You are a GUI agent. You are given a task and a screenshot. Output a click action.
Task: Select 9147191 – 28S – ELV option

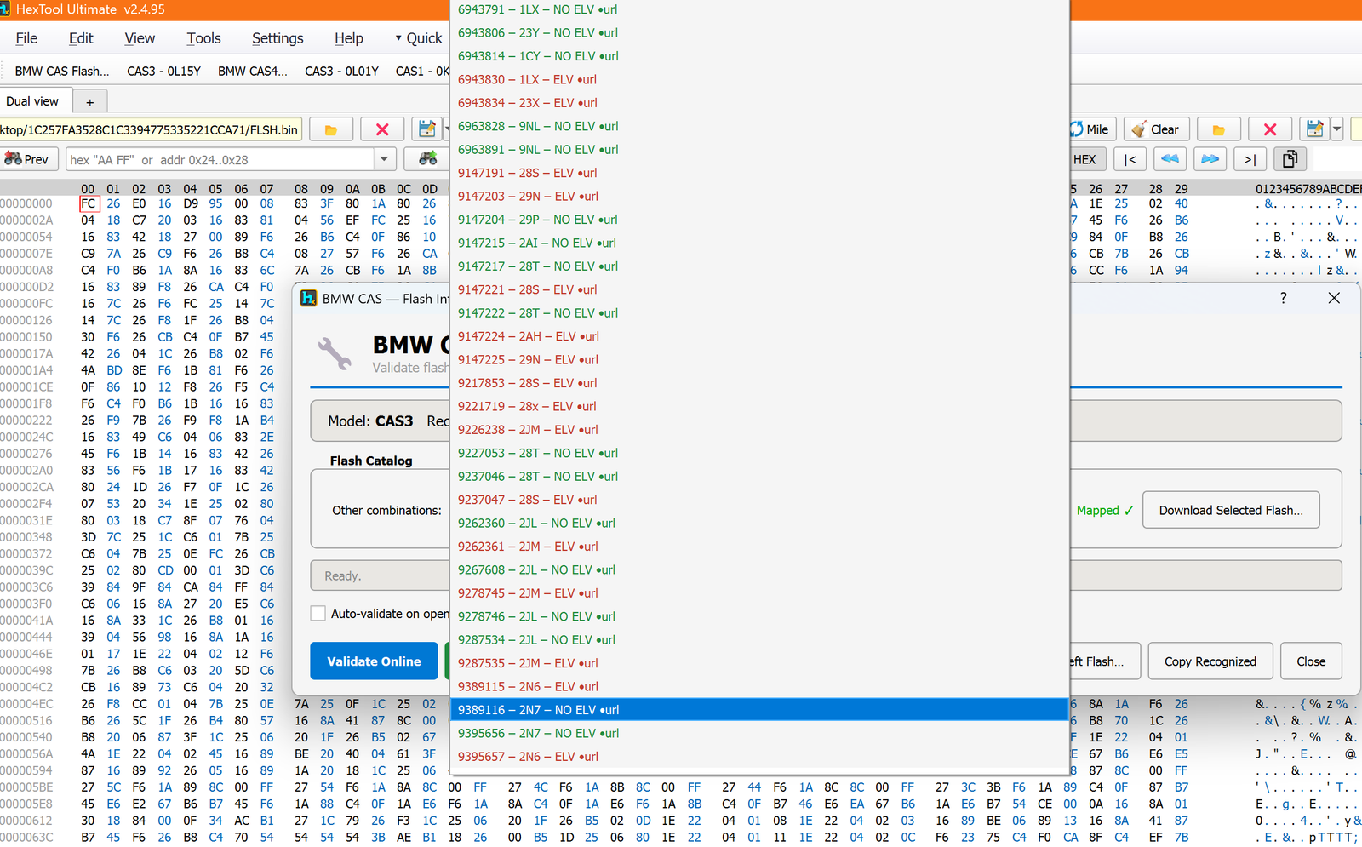[x=759, y=173]
